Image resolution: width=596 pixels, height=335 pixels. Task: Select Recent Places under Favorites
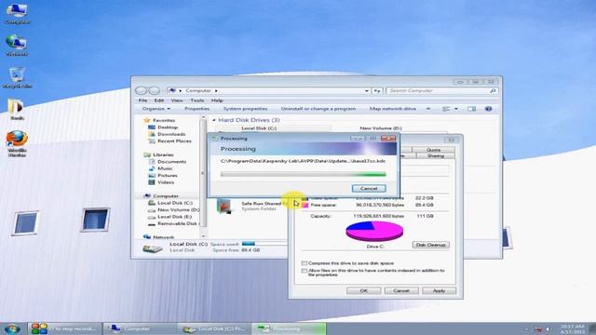174,141
